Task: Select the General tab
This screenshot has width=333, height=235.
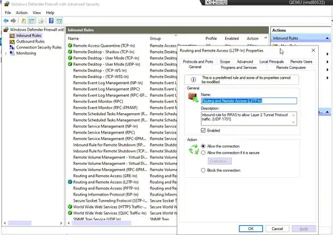Action: pyautogui.click(x=195, y=67)
